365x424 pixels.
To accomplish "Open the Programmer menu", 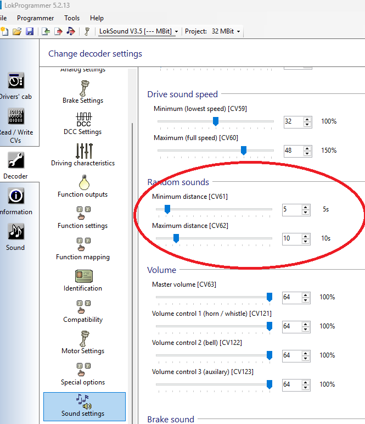I will coord(36,18).
